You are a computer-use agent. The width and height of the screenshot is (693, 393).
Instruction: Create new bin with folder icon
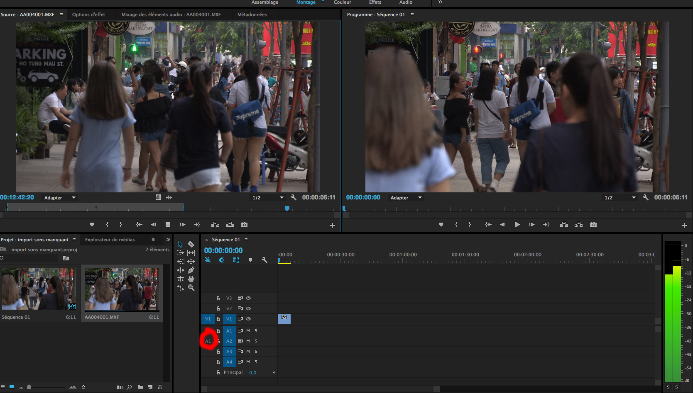pyautogui.click(x=140, y=387)
